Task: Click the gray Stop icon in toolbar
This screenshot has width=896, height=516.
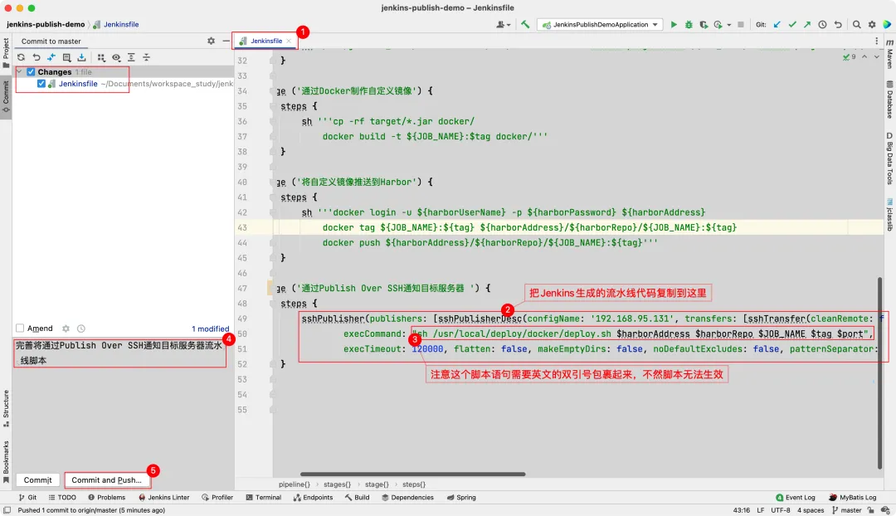Action: [741, 25]
